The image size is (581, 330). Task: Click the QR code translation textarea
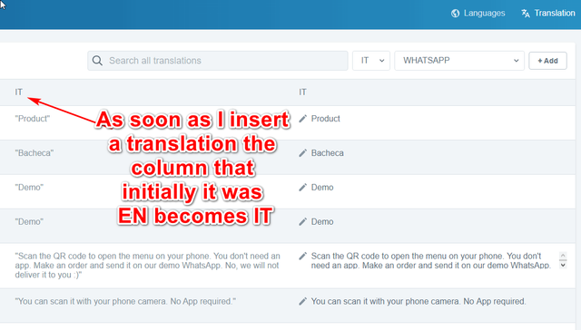[x=434, y=260]
